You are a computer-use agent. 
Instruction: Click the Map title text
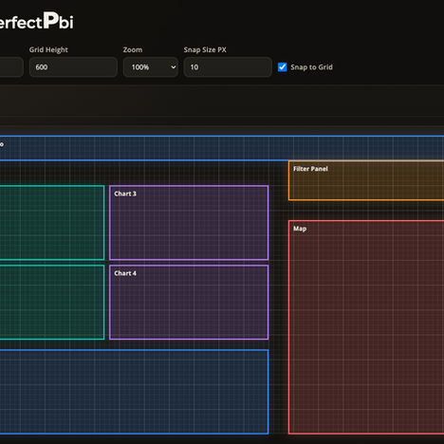[x=300, y=229]
